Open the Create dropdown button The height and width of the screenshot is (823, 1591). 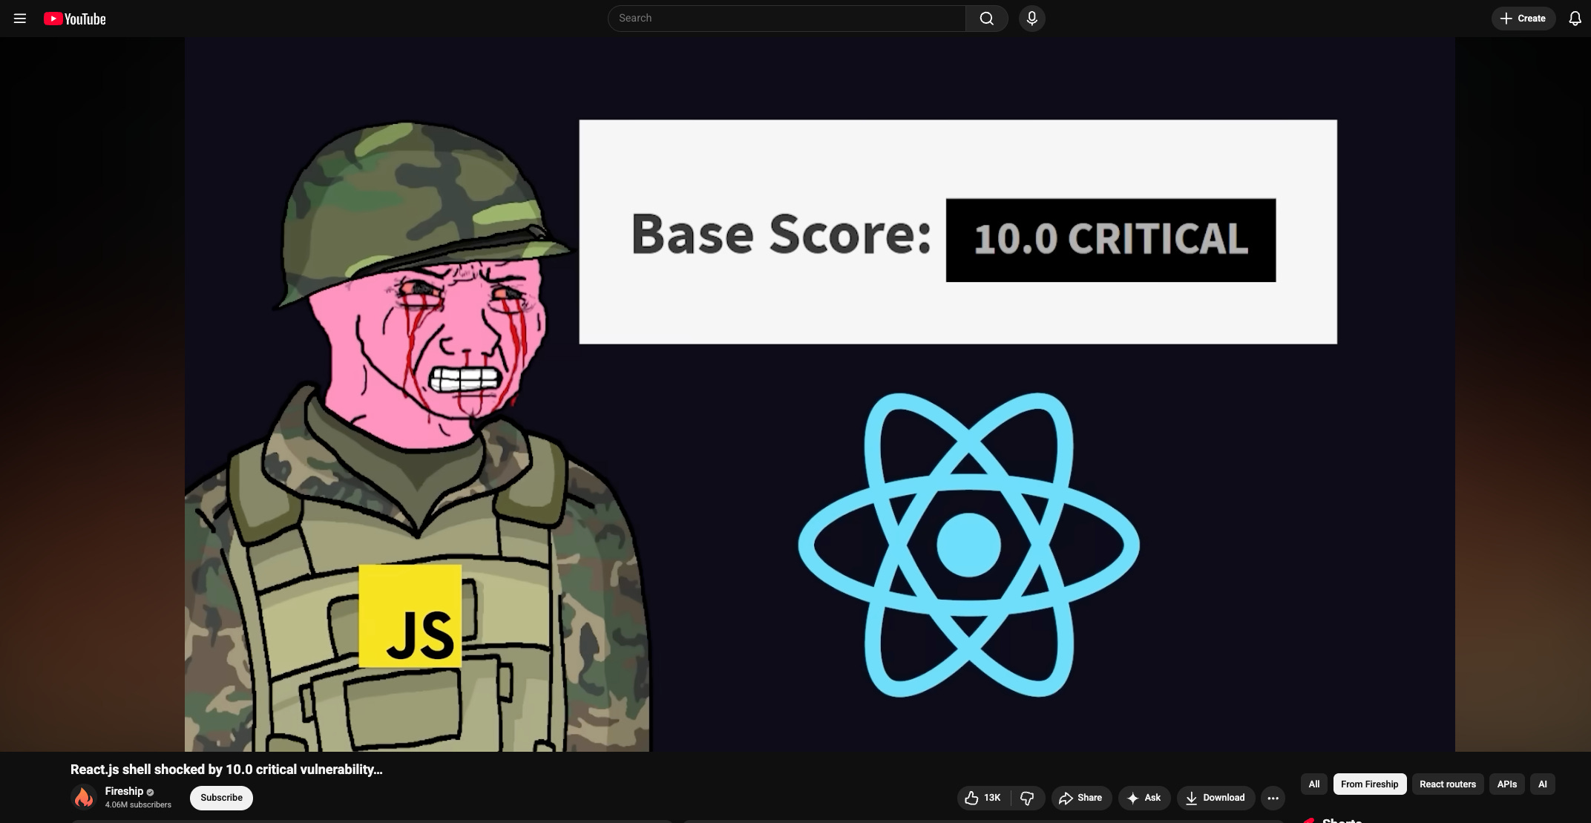click(x=1523, y=19)
